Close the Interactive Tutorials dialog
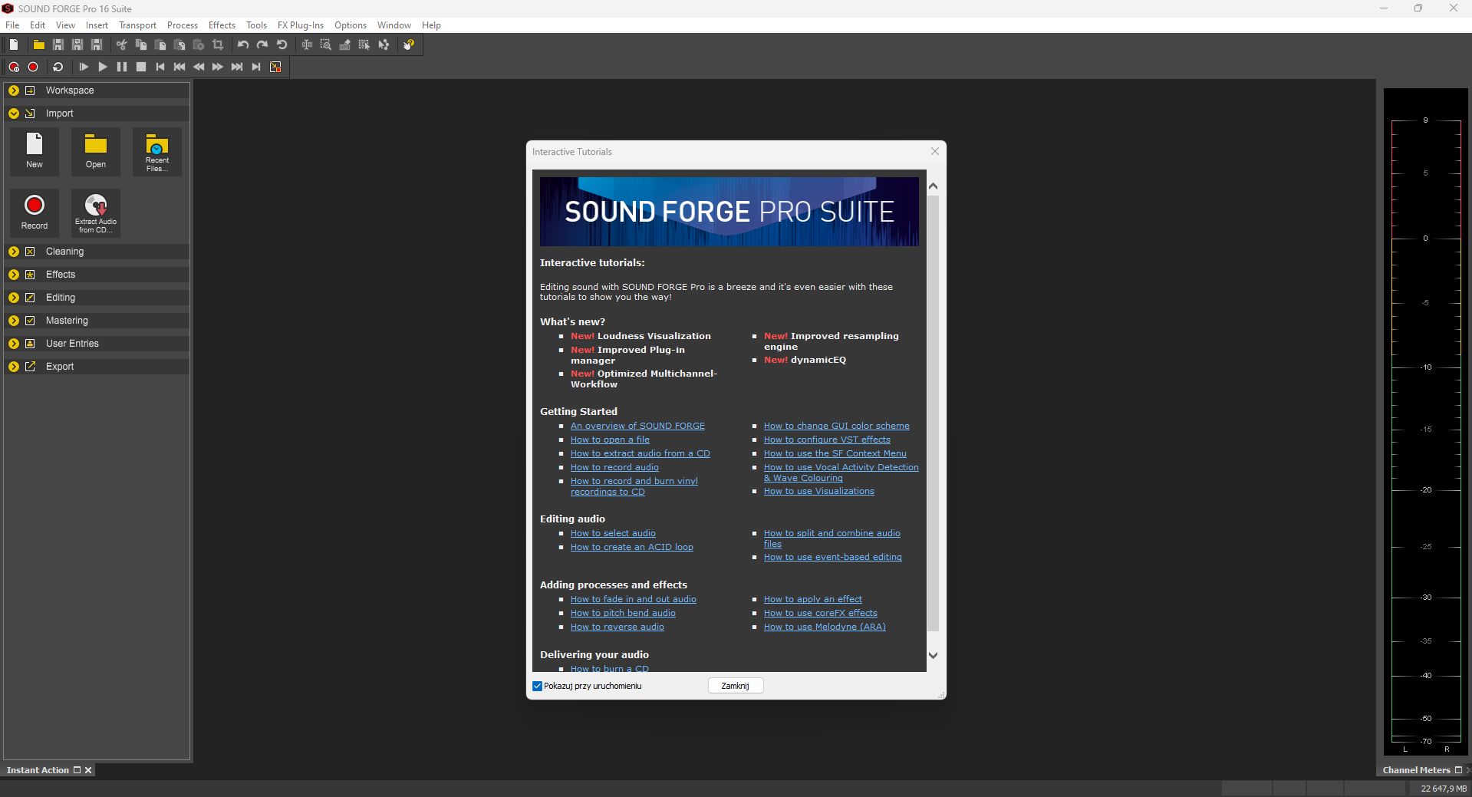Viewport: 1472px width, 797px height. (x=935, y=152)
